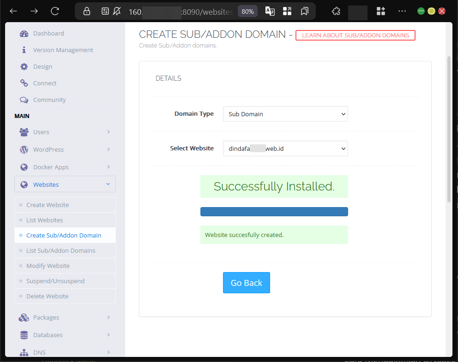Reload the page with refresh button
The height and width of the screenshot is (362, 458).
click(x=55, y=12)
